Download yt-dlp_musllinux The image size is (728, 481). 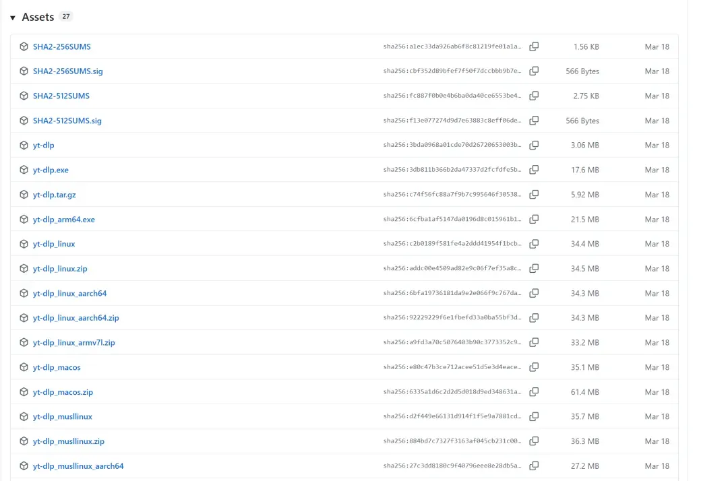click(x=62, y=416)
